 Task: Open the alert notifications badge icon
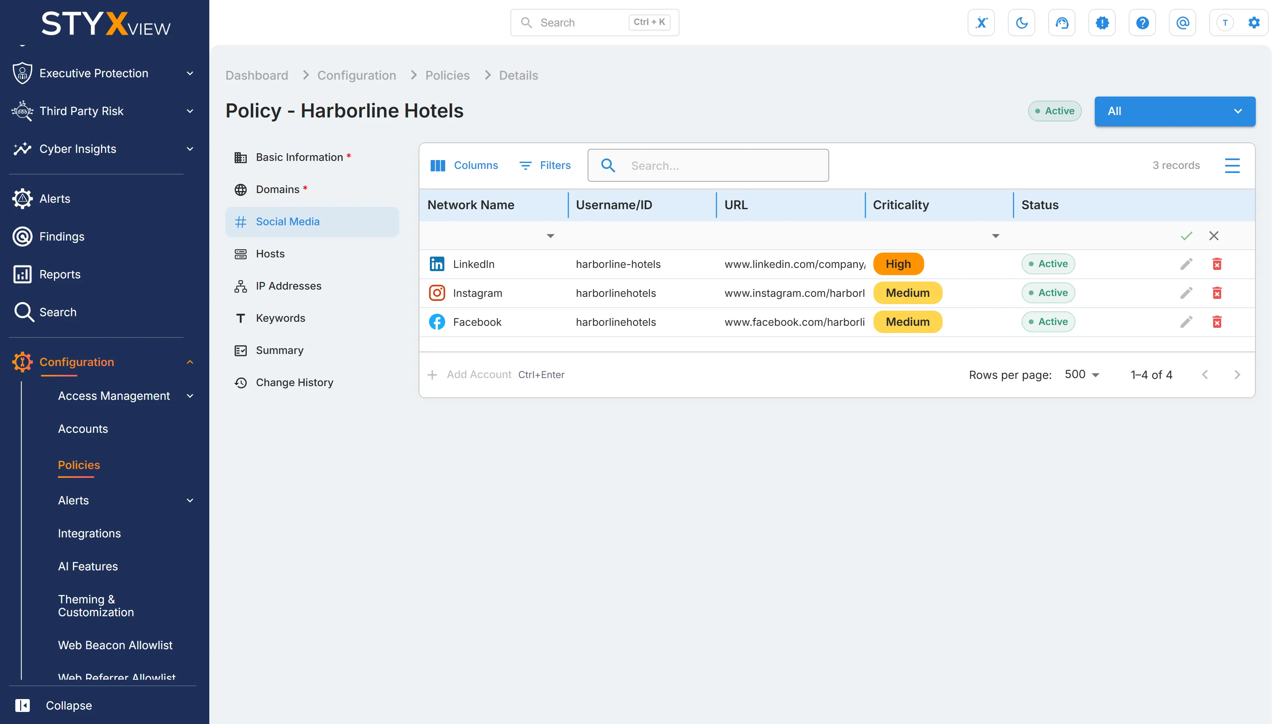coord(1102,23)
